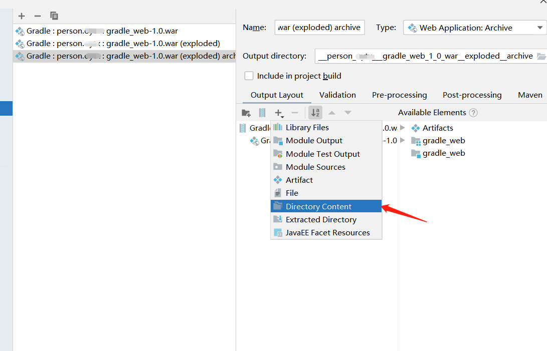Click Web Application type icon in dropdown
The height and width of the screenshot is (351, 547).
point(412,28)
